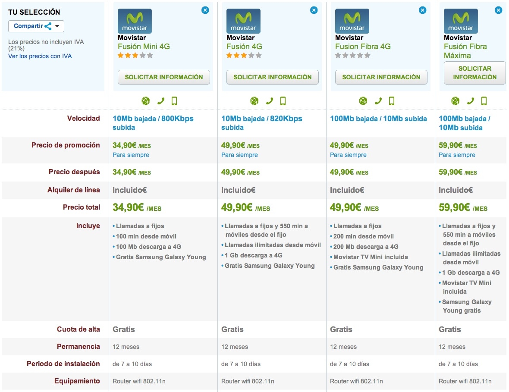Remove Fusión Mini 4G from the comparison
Screen dimensions: 509x392
pos(205,10)
